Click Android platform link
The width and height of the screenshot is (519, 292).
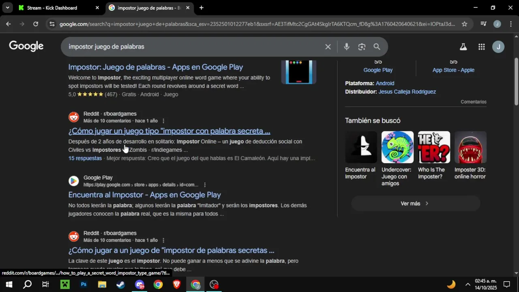(x=385, y=83)
